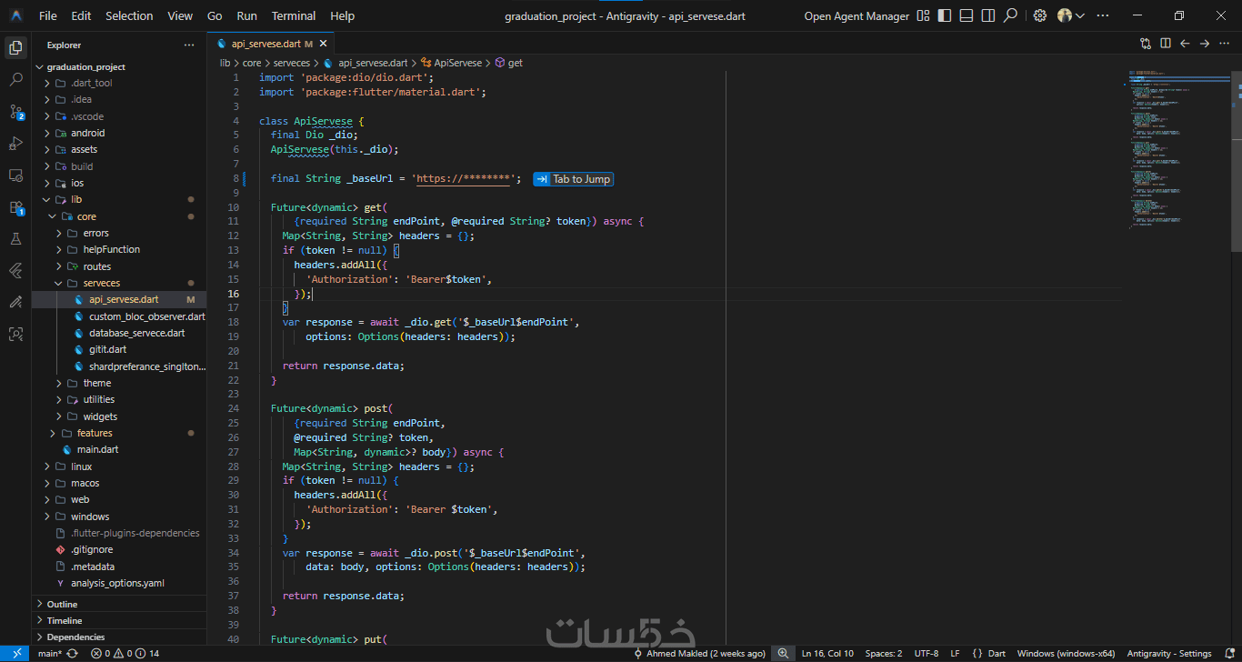Viewport: 1242px width, 662px height.
Task: Toggle the primary side bar visibility
Action: tap(945, 15)
